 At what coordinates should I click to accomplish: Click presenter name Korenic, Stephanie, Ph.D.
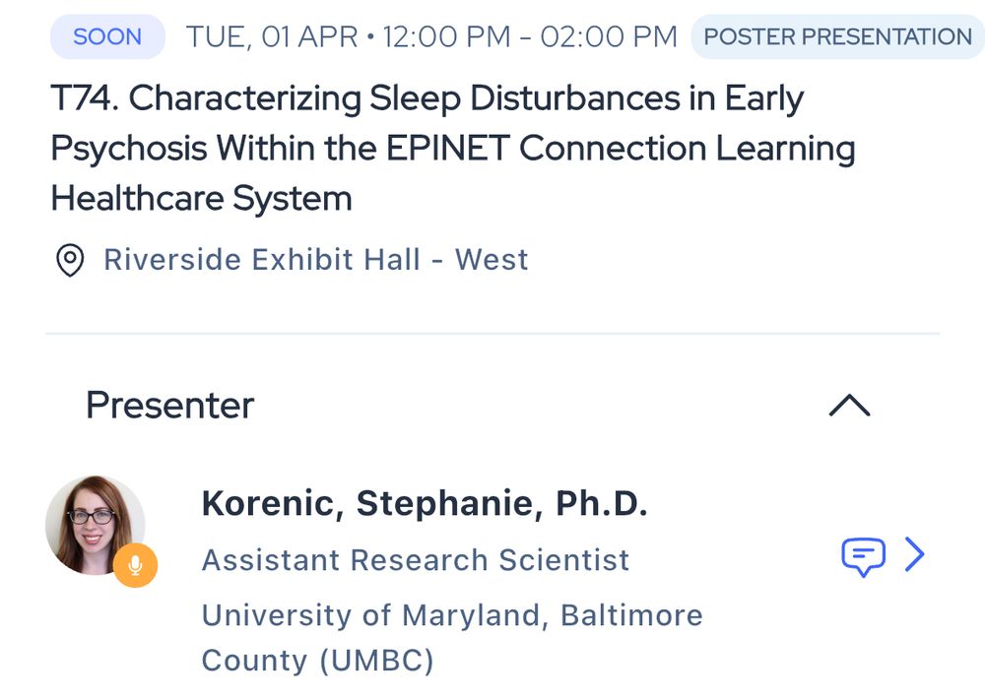coord(424,504)
